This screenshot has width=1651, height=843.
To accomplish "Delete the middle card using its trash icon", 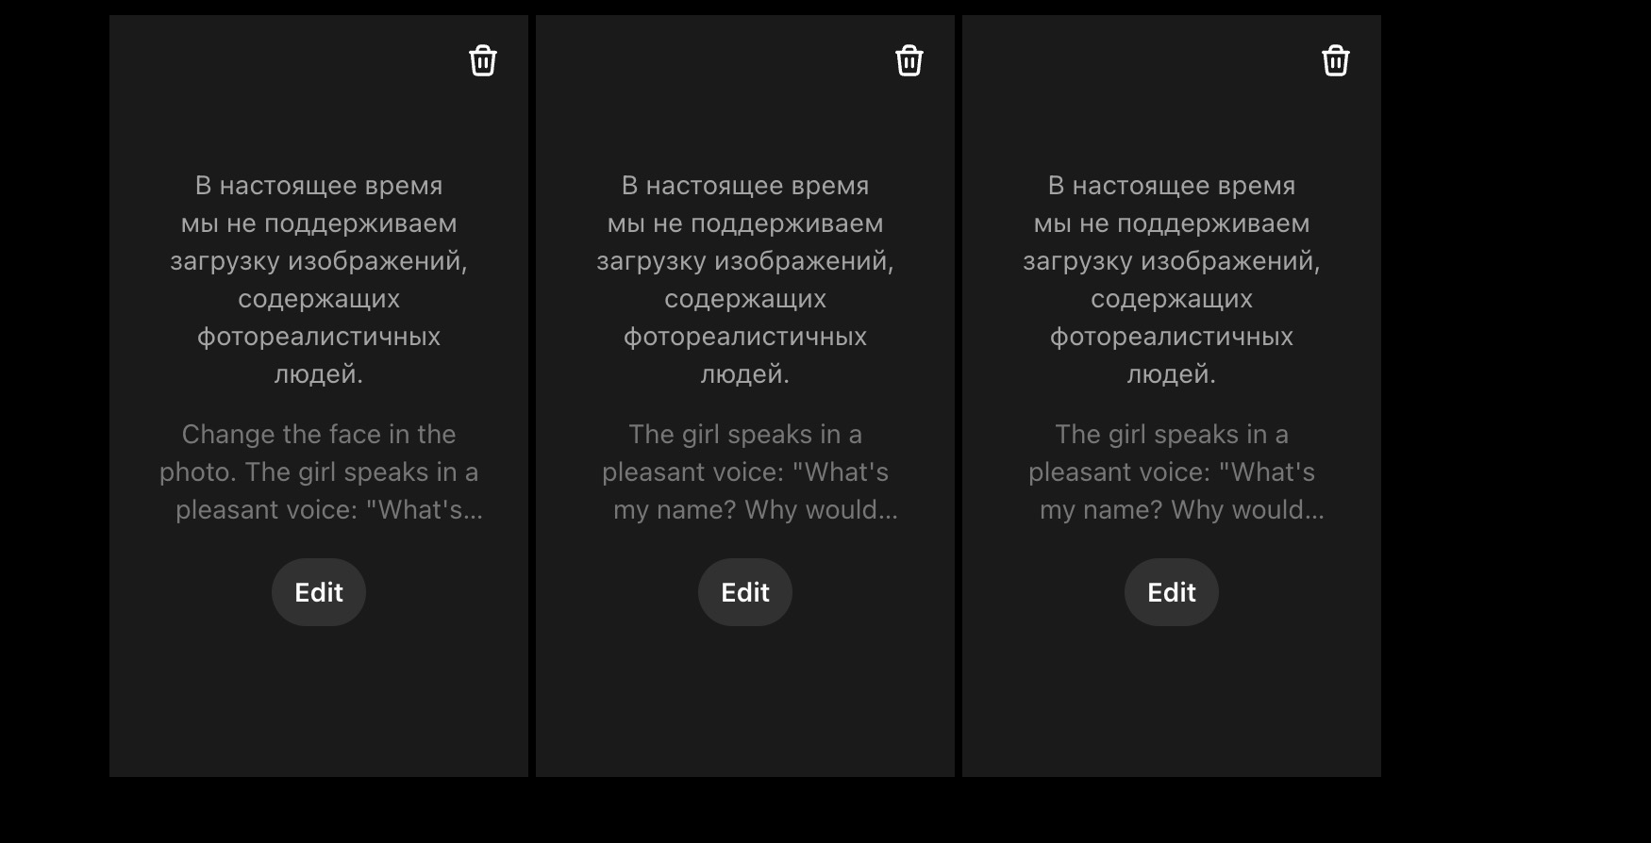I will tap(909, 61).
